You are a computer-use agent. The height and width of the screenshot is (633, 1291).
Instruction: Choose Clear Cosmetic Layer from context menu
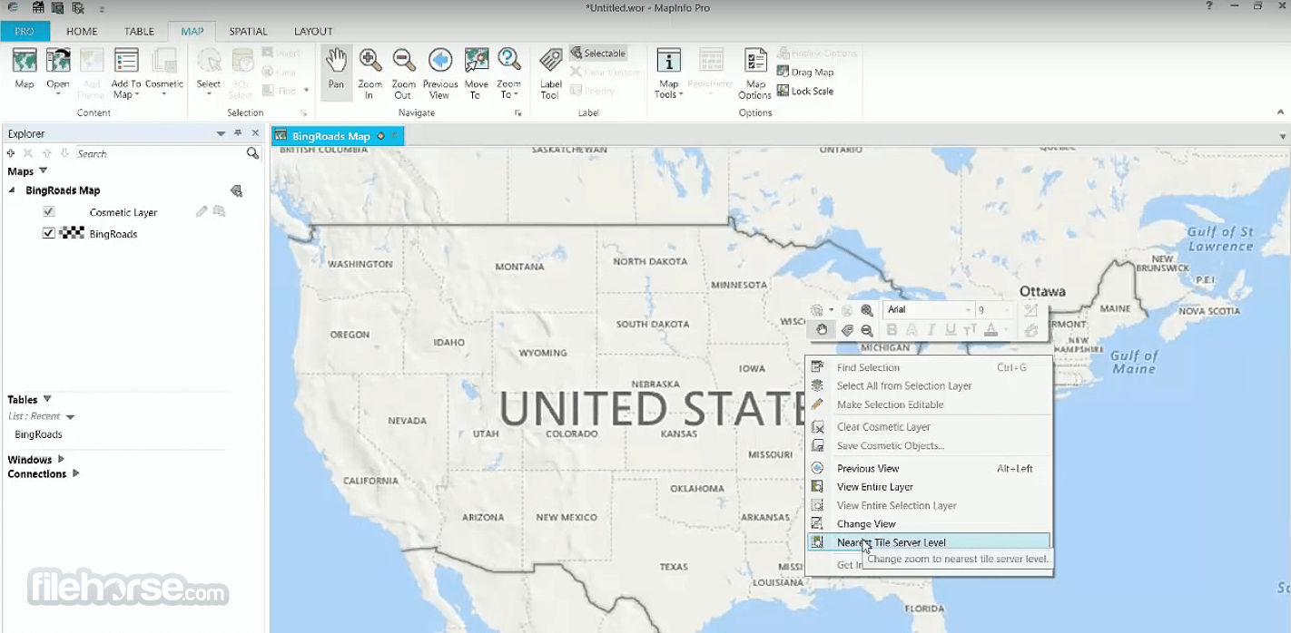[x=929, y=426]
